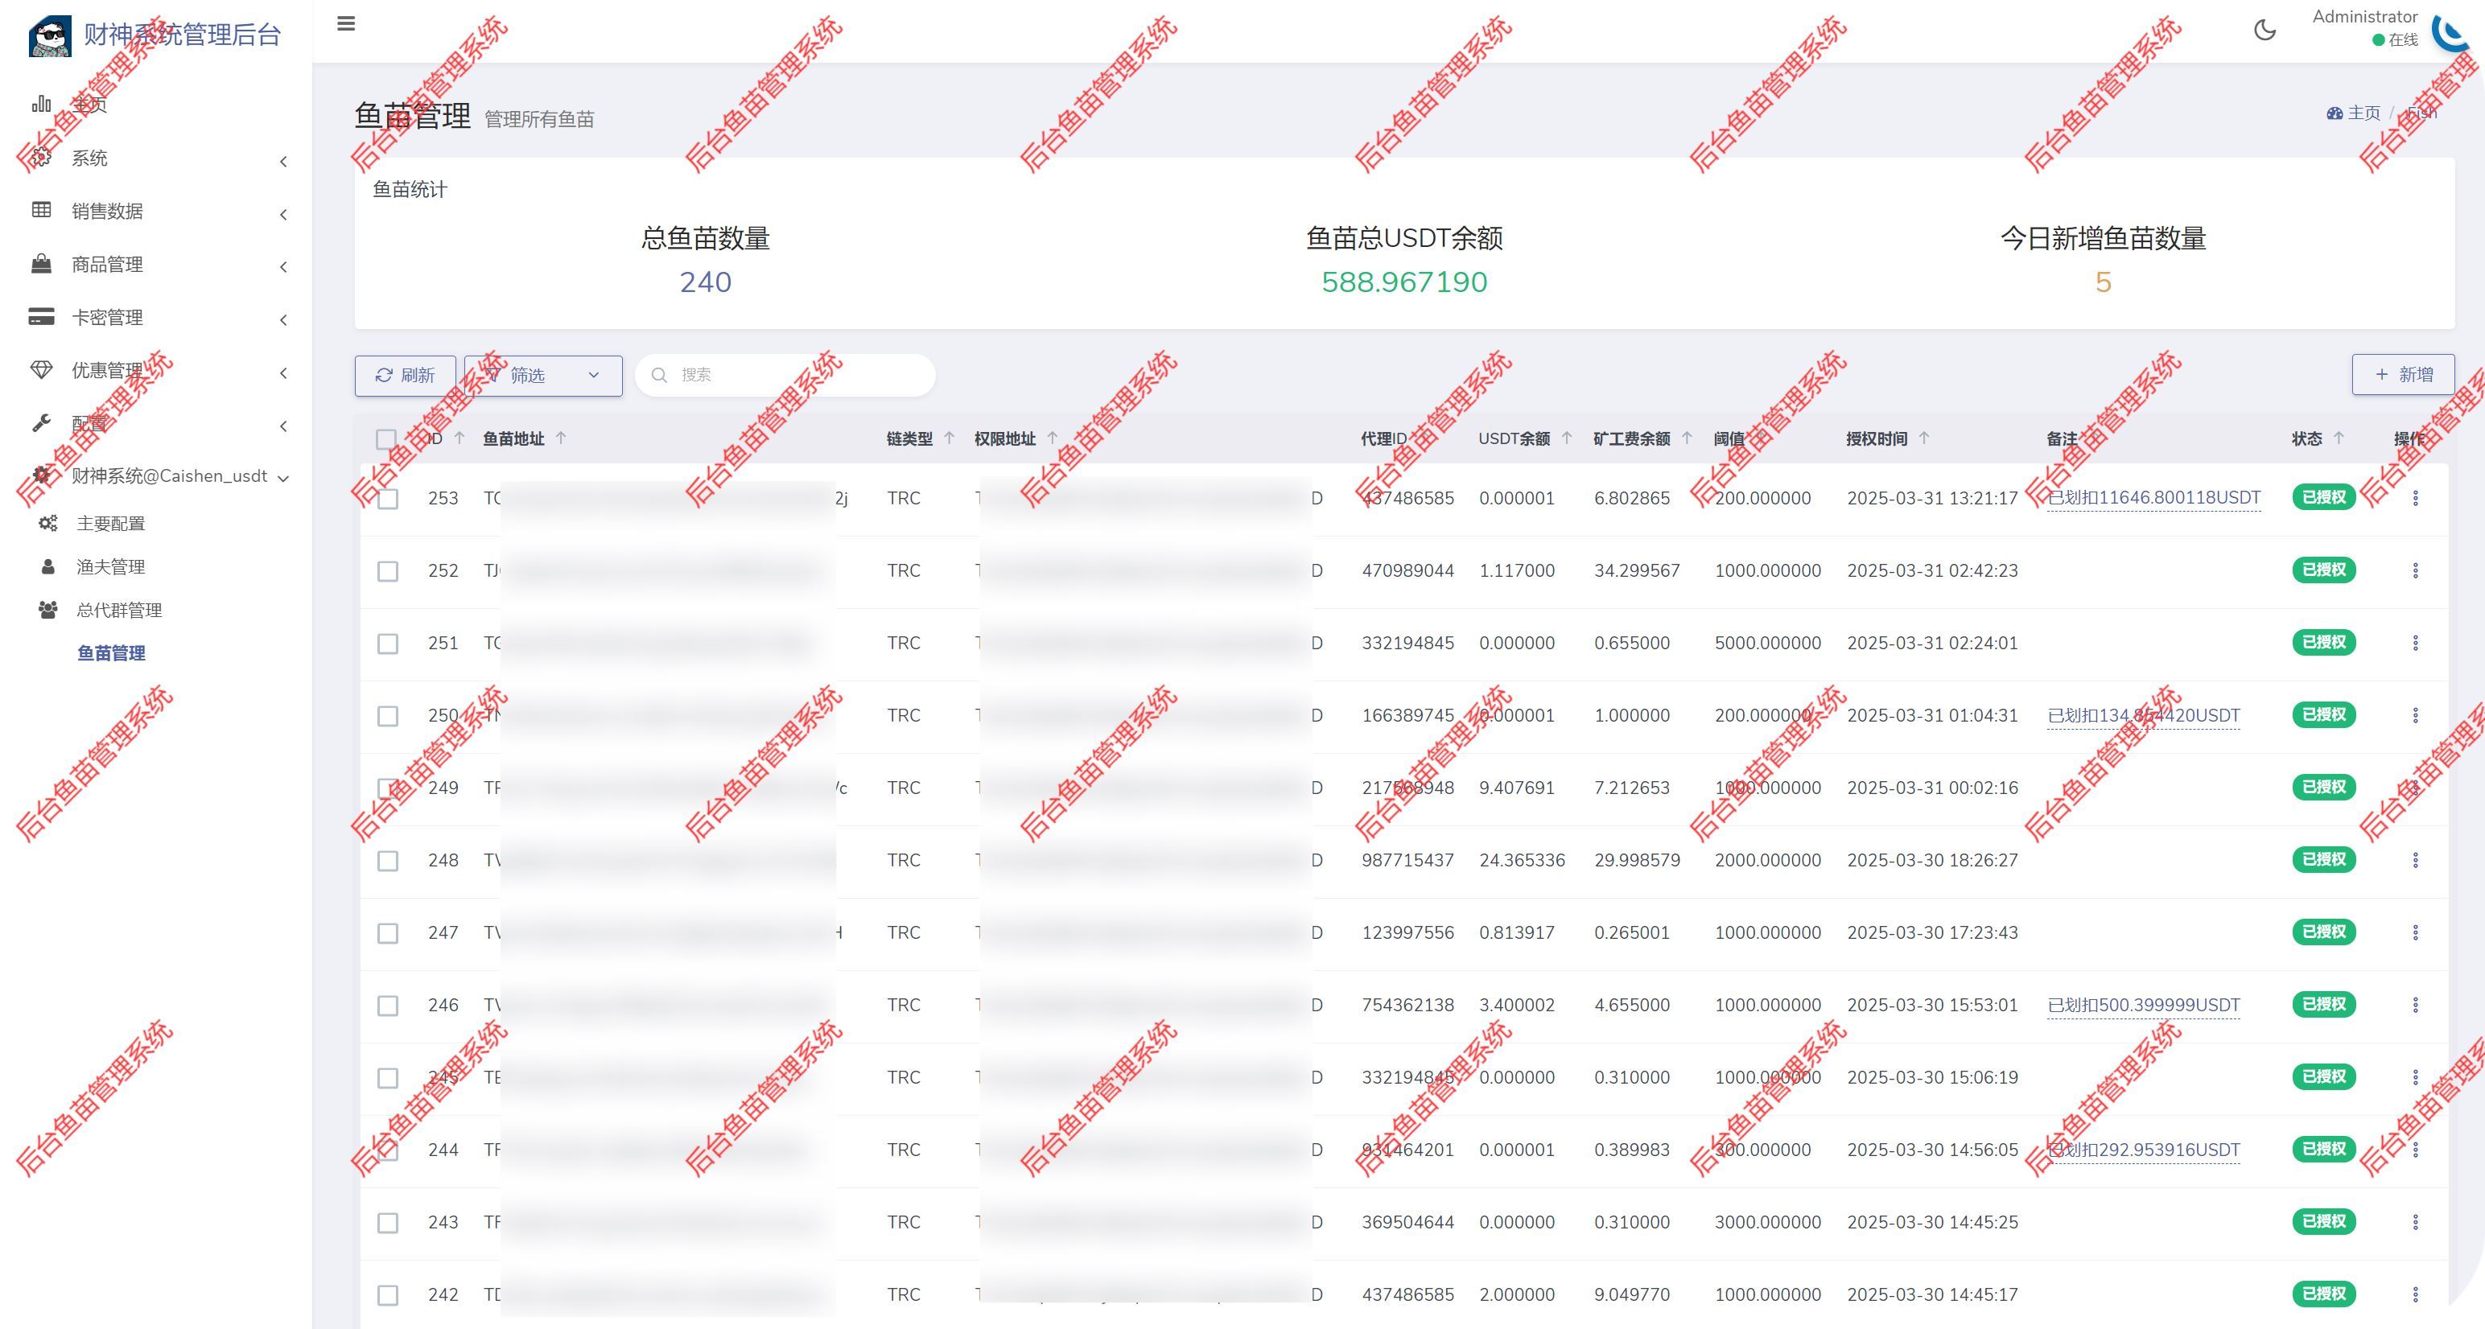Click the 配置 wrench icon in sidebar
The image size is (2485, 1329).
[x=43, y=423]
